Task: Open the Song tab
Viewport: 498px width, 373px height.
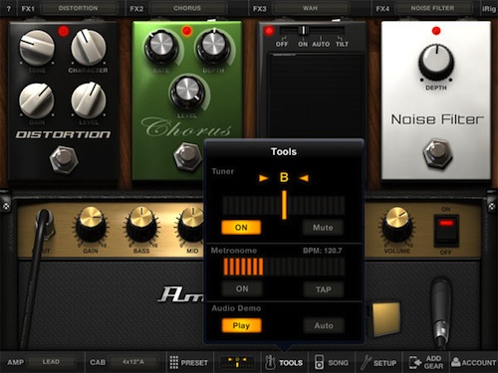Action: [332, 362]
